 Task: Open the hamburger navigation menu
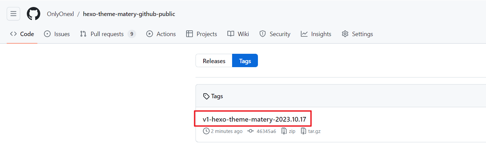coord(13,14)
